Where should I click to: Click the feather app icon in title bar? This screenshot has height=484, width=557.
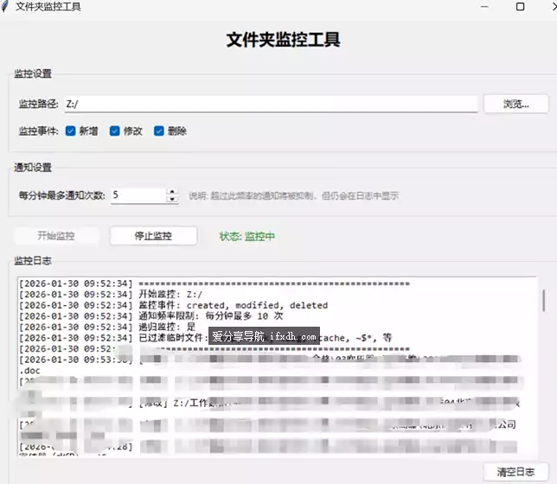click(5, 6)
